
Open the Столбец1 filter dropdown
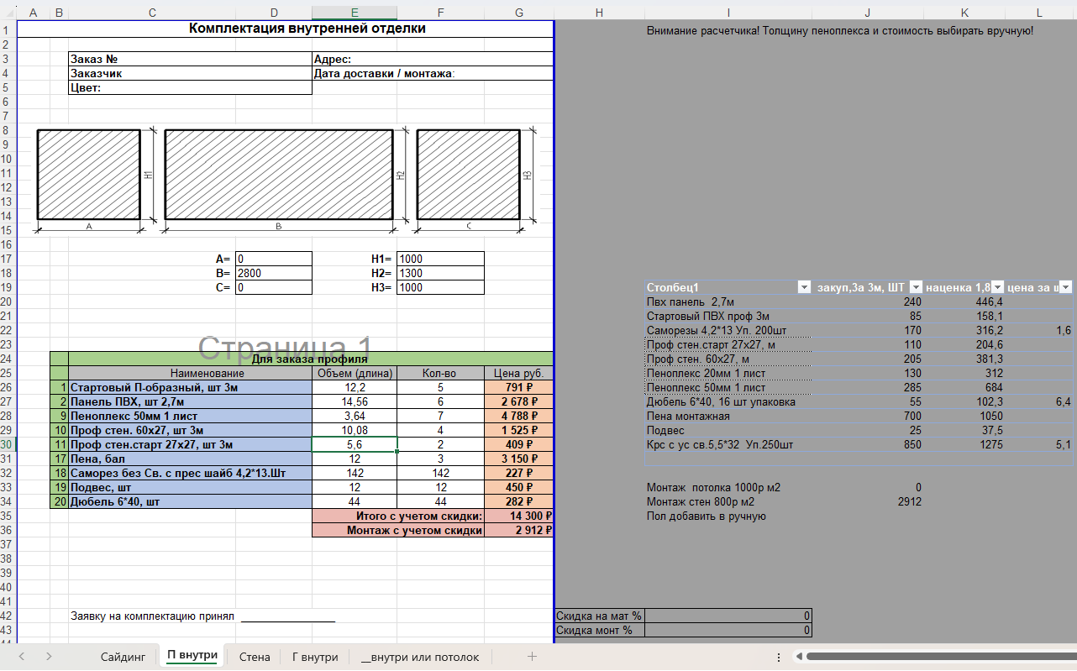click(804, 287)
